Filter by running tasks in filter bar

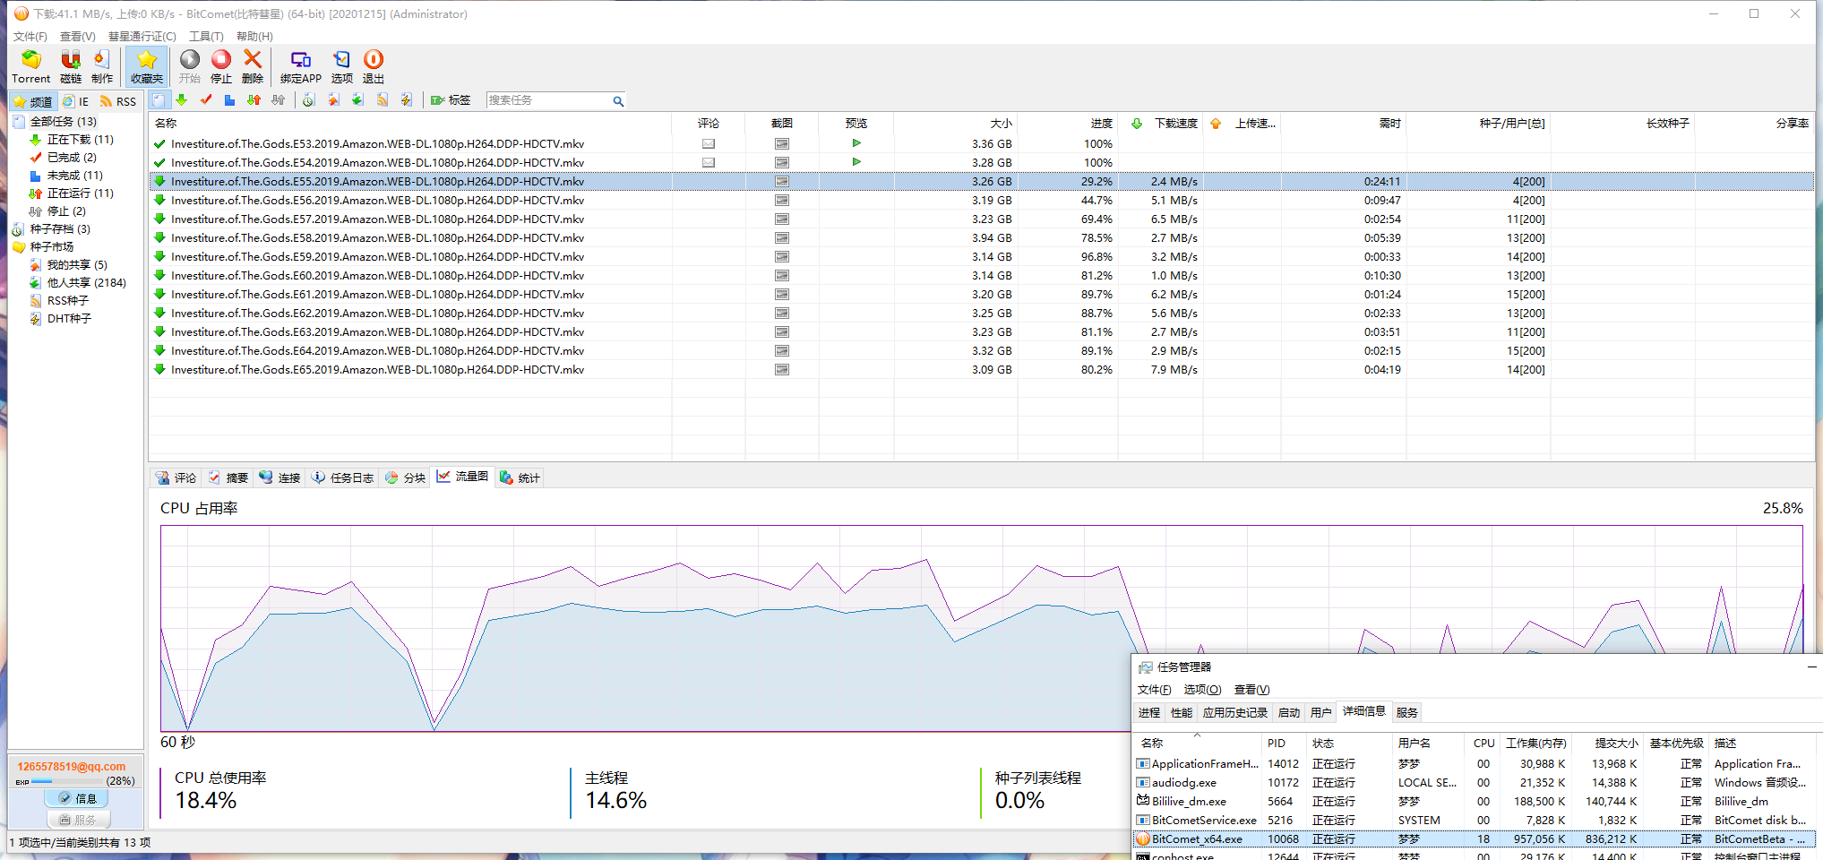click(254, 100)
